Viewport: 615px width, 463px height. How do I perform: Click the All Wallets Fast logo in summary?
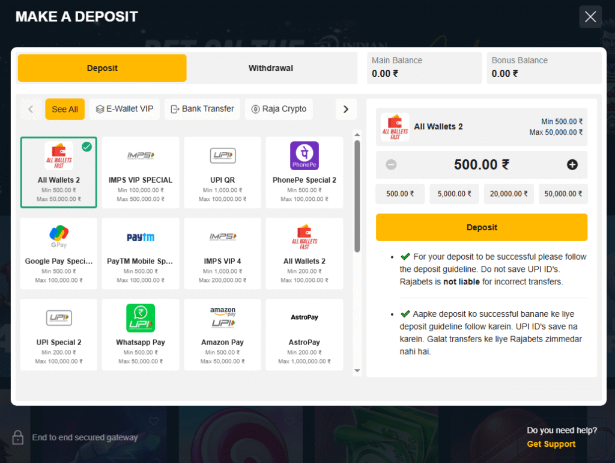(x=395, y=127)
